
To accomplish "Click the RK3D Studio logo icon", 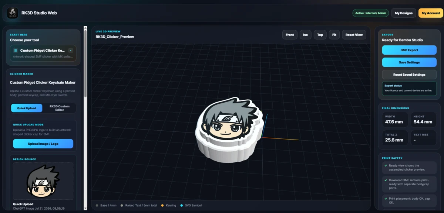I will point(13,13).
